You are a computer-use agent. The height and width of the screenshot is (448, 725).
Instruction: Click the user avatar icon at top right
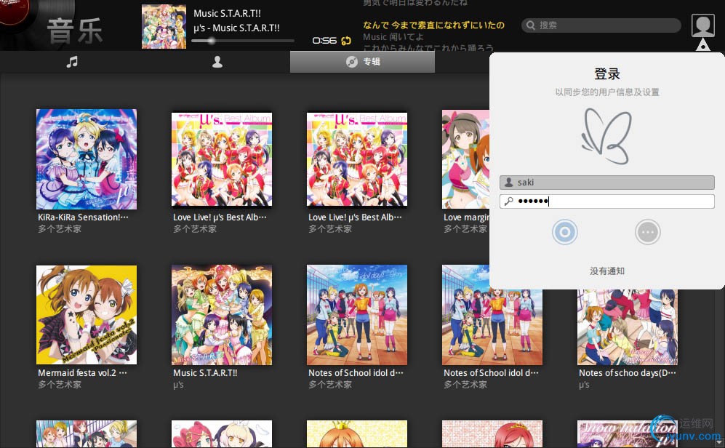(702, 25)
